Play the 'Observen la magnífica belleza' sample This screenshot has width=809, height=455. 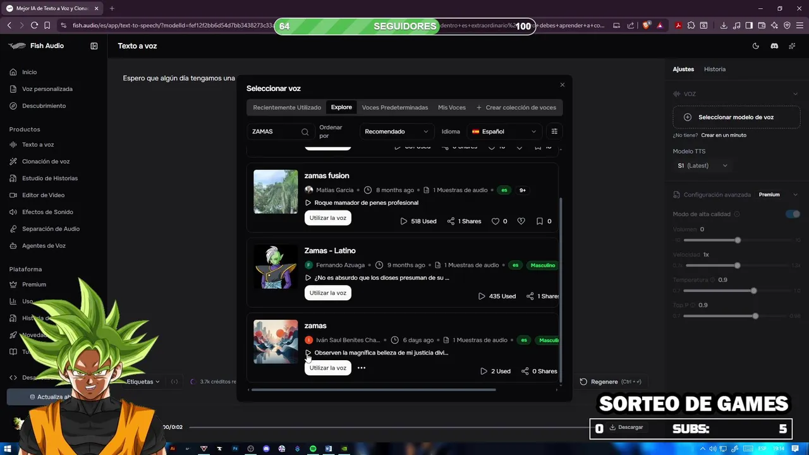pos(308,353)
